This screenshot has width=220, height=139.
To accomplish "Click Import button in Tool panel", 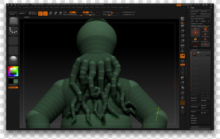I will 195,14.
